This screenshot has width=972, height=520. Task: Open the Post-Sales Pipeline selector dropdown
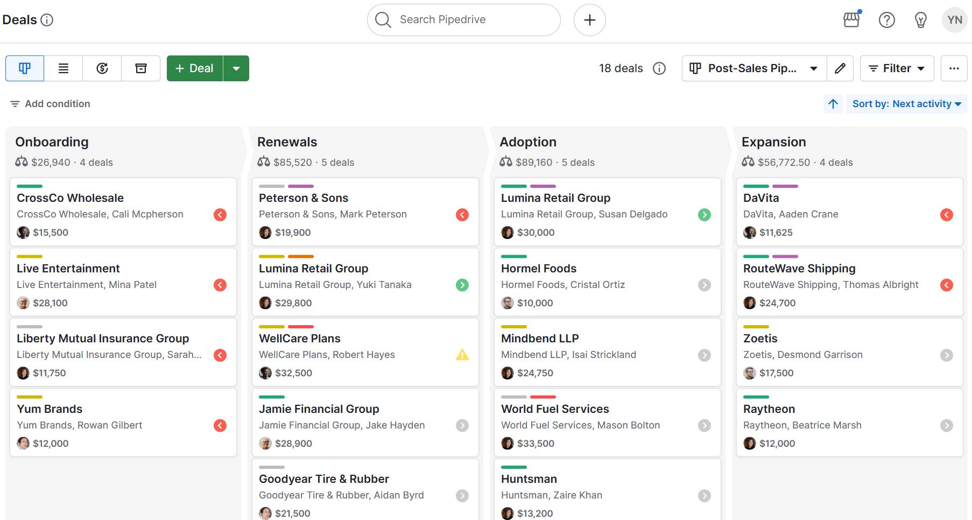point(755,68)
